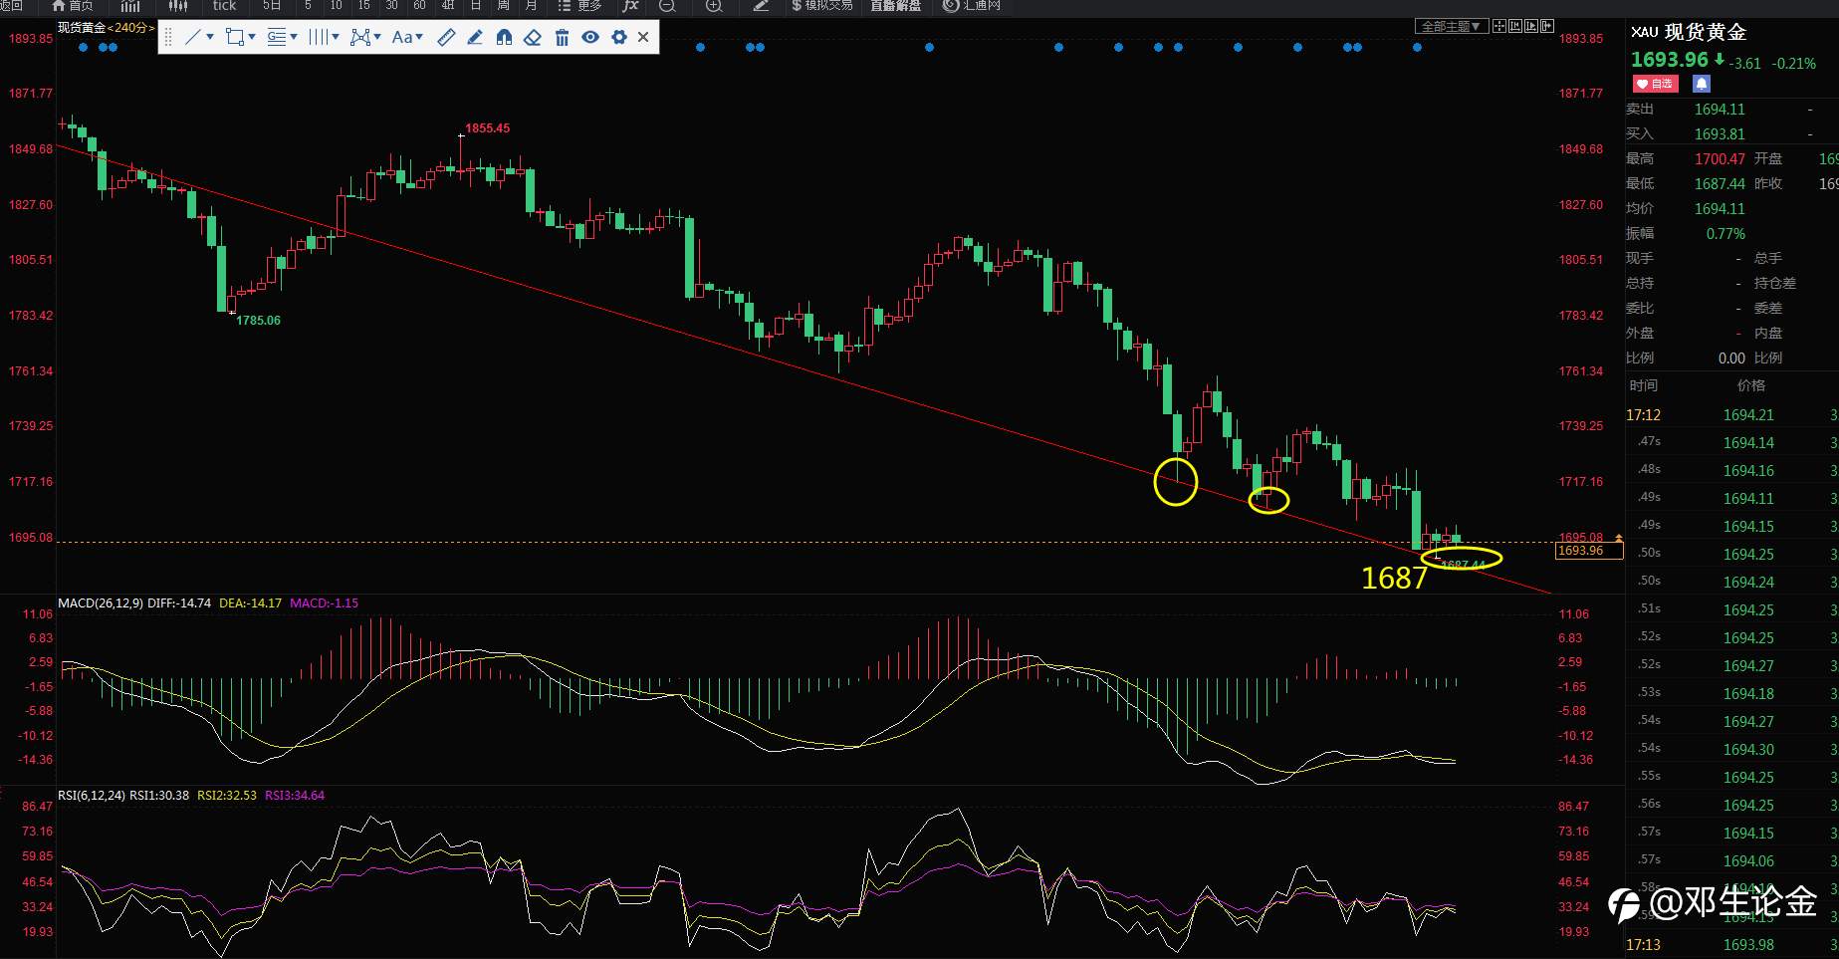Select the 30 minute period
The height and width of the screenshot is (959, 1839).
pos(391,5)
